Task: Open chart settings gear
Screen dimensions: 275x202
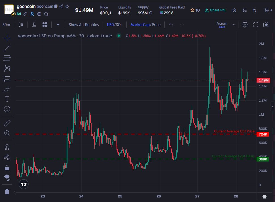Action: (x=245, y=25)
